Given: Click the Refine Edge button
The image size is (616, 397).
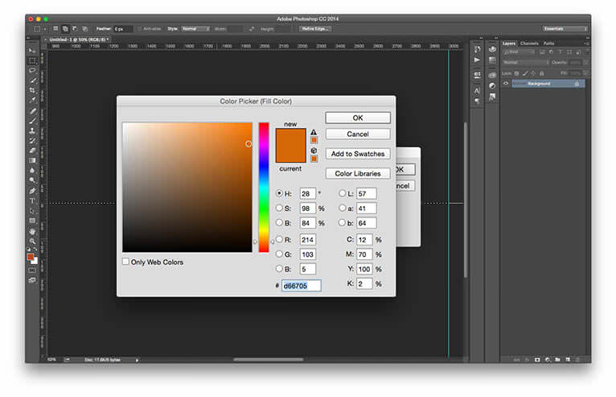Looking at the screenshot, I should (315, 29).
